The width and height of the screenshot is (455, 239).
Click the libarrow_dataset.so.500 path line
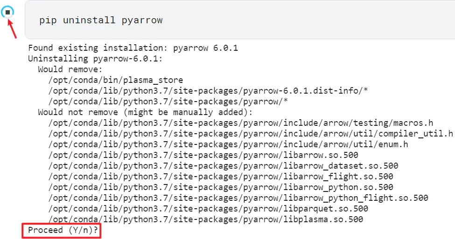click(223, 166)
